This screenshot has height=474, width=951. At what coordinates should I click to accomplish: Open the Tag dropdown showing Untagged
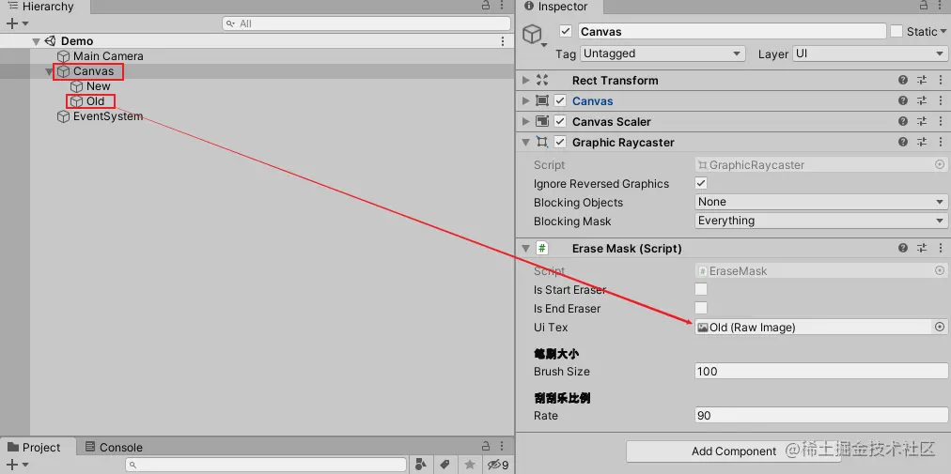coord(663,54)
